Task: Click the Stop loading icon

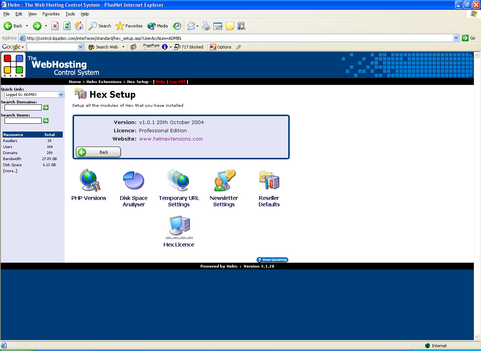Action: click(x=55, y=26)
